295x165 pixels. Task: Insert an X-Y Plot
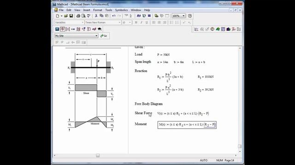coord(196,29)
